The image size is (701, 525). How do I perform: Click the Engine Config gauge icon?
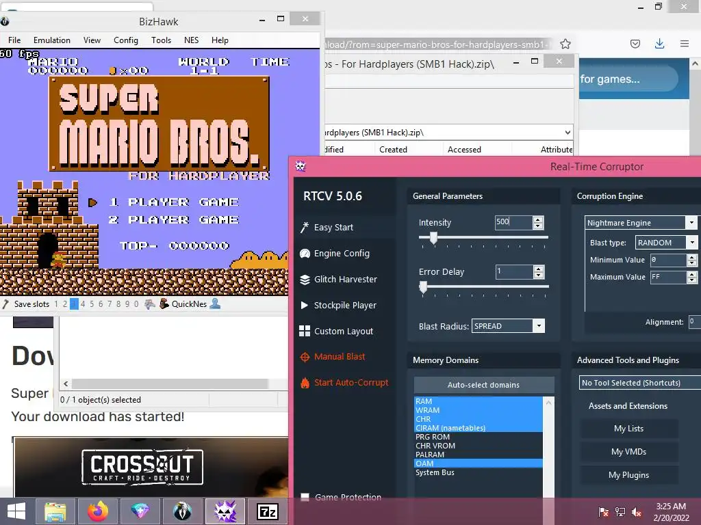pos(305,254)
